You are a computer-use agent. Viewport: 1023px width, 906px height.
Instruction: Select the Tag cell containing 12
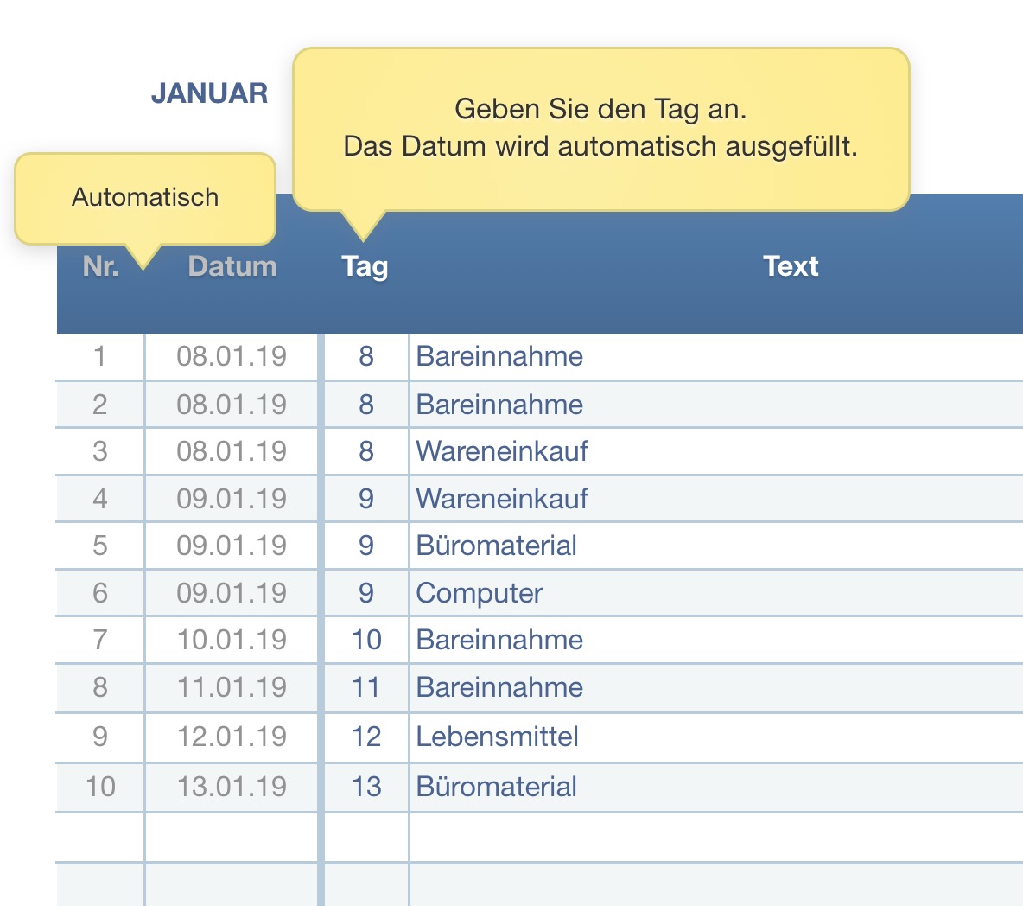pos(366,737)
